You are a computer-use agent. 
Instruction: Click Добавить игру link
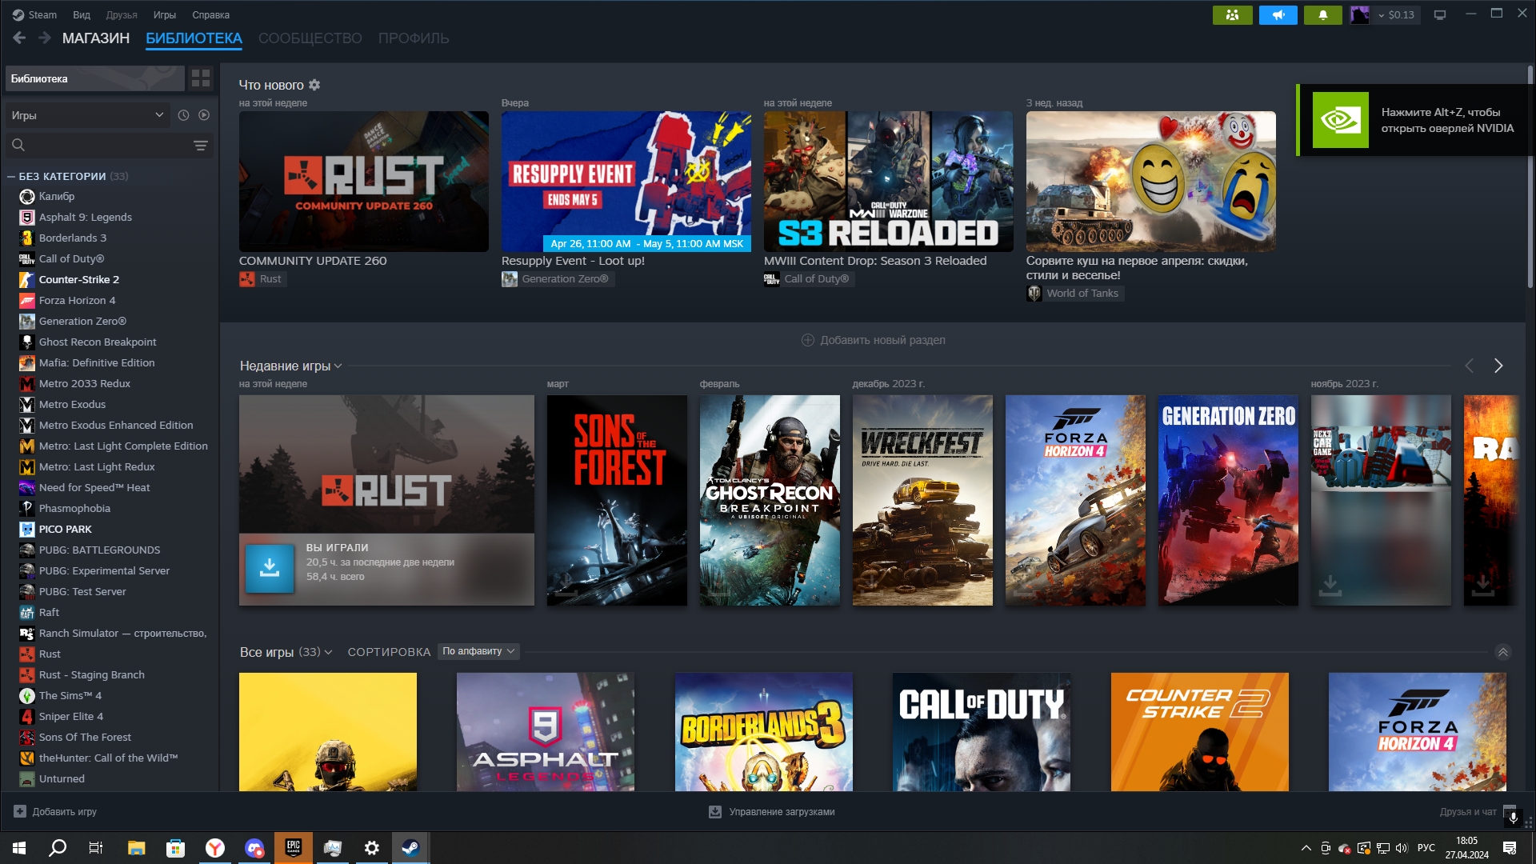[x=64, y=812]
